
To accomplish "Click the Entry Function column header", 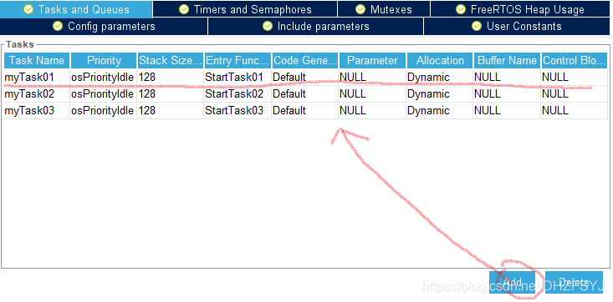I will coord(238,60).
